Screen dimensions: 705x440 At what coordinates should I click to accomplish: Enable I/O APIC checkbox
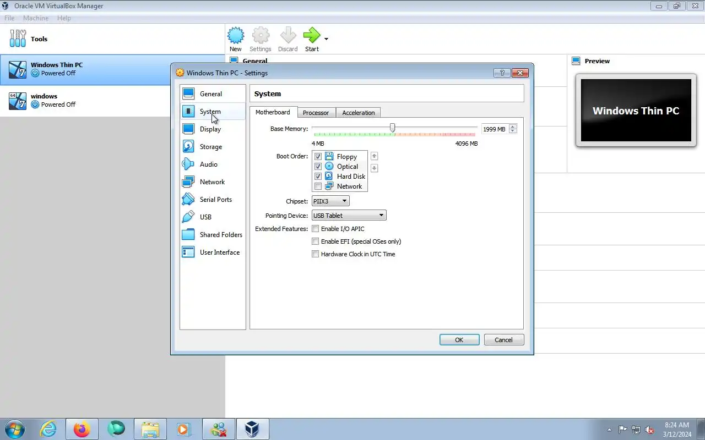click(x=316, y=229)
